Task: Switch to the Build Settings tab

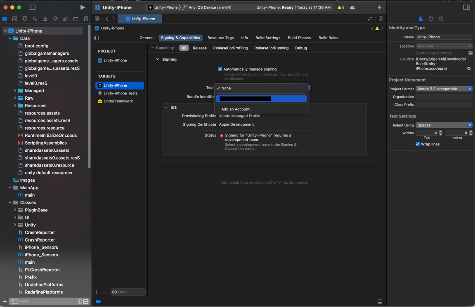Action: 267,38
